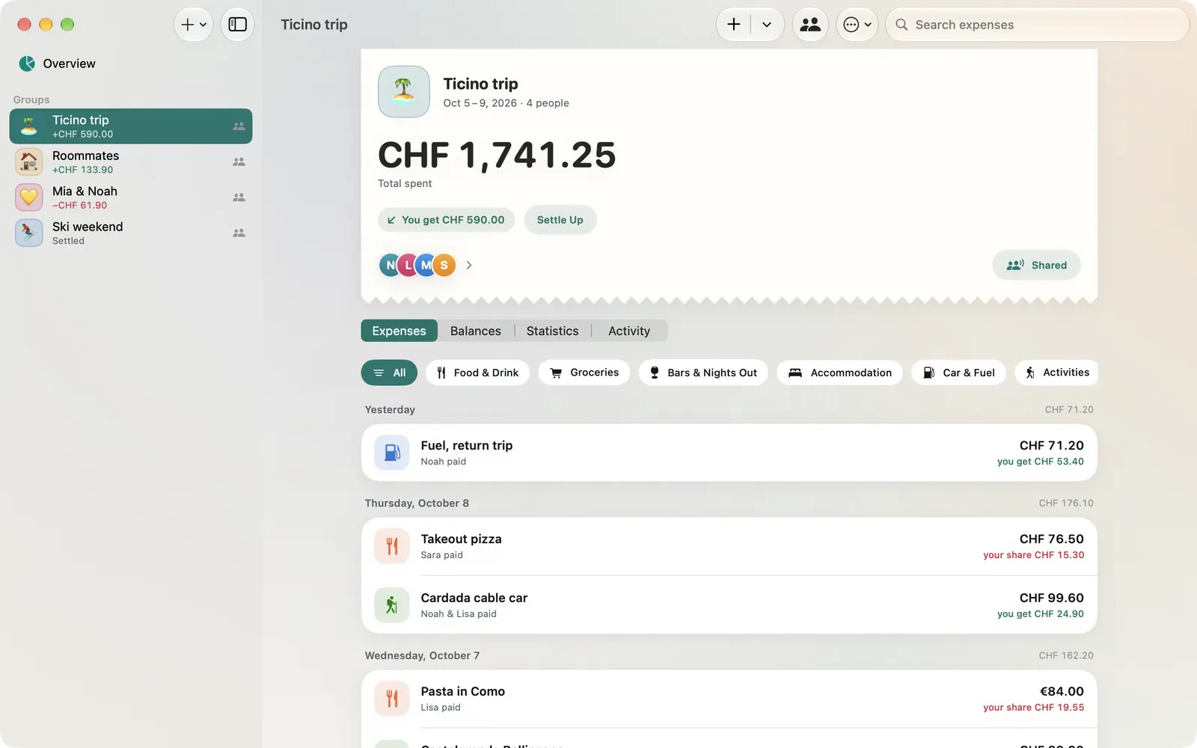Click the food icon for Pasta in Como
Viewport: 1197px width, 748px height.
392,699
